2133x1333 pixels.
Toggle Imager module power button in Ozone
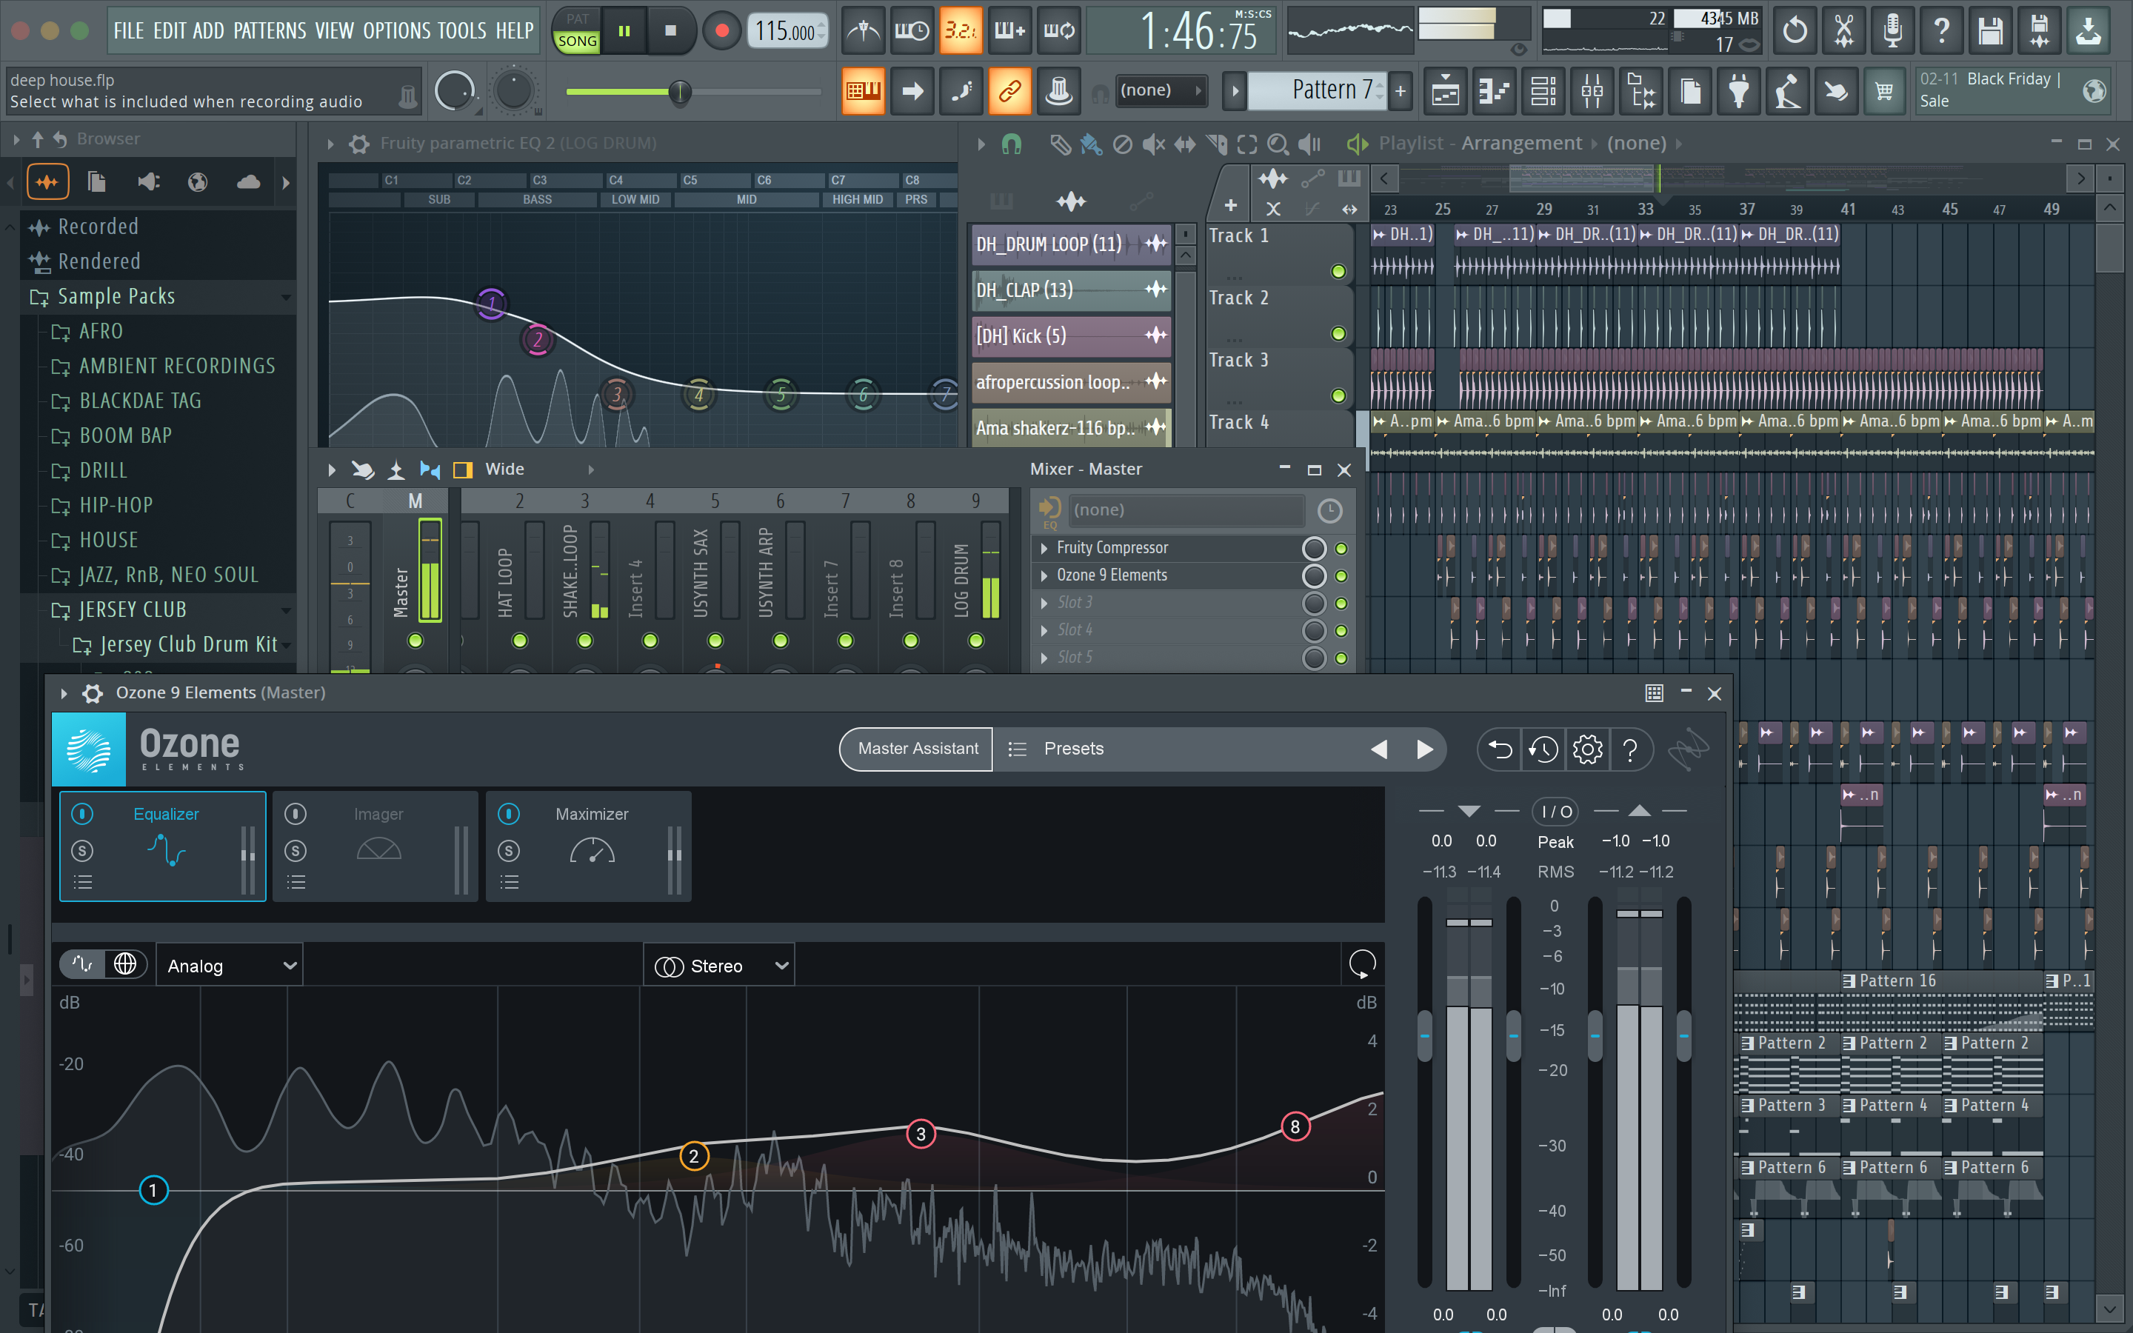pos(296,814)
